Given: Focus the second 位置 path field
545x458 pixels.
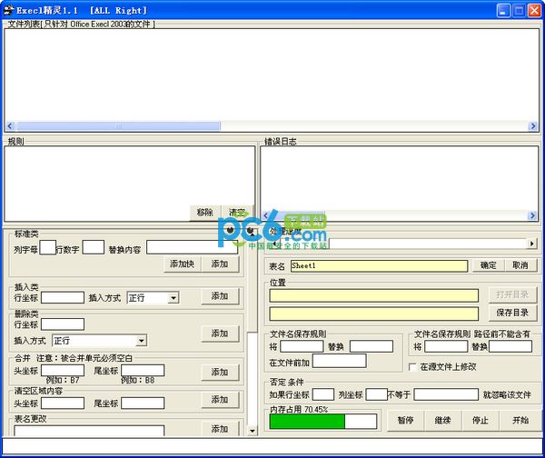Looking at the screenshot, I should point(373,314).
